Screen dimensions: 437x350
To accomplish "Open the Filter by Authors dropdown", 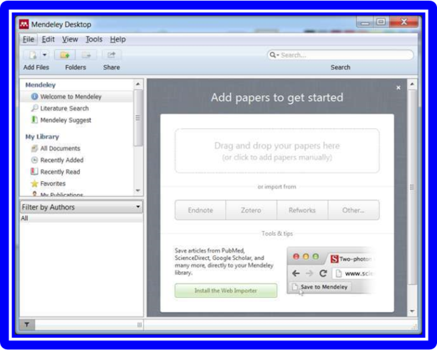I will [x=81, y=207].
